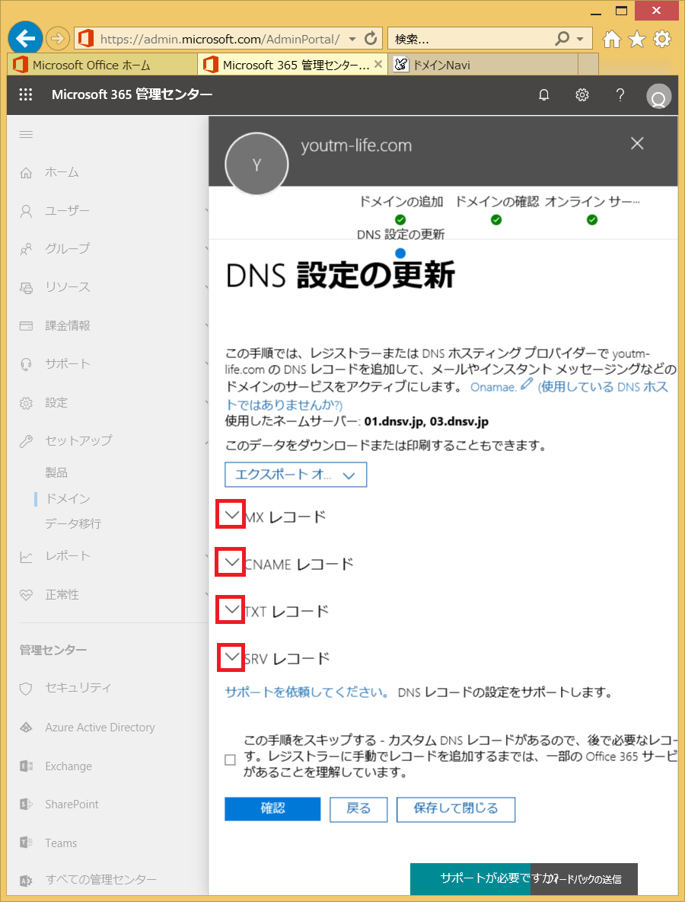Go back with the browser back arrow
This screenshot has width=685, height=902.
tap(25, 39)
